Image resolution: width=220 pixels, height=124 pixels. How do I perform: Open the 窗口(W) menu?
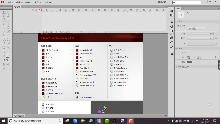point(38,2)
